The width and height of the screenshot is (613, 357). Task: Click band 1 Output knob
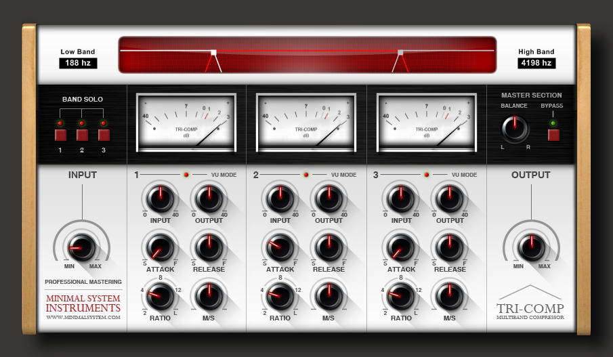click(x=209, y=199)
